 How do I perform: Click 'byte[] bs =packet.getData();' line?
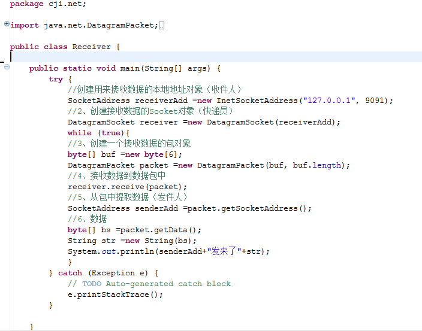click(x=134, y=230)
